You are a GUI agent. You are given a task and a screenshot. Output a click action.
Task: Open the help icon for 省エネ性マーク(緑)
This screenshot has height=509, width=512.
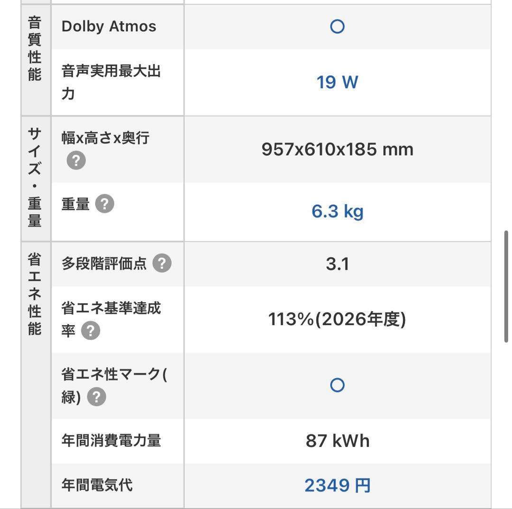coord(96,398)
